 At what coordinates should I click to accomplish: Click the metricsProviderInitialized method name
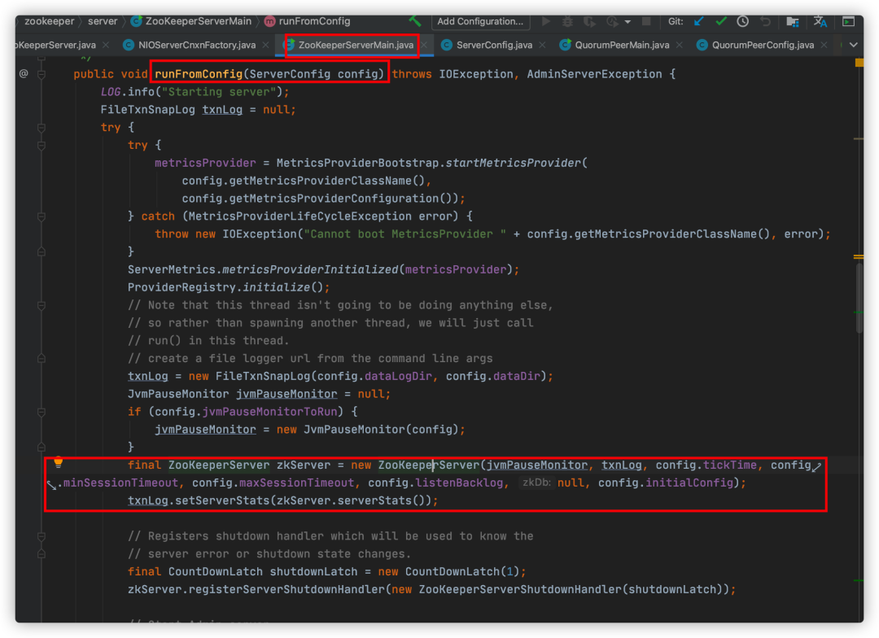tap(310, 269)
